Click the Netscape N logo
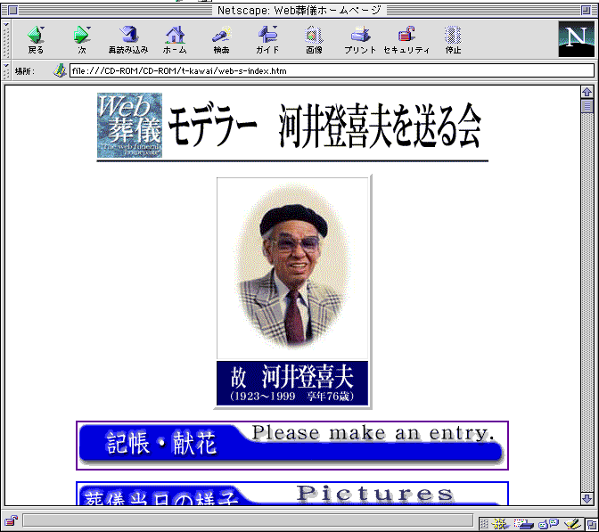 [x=575, y=39]
